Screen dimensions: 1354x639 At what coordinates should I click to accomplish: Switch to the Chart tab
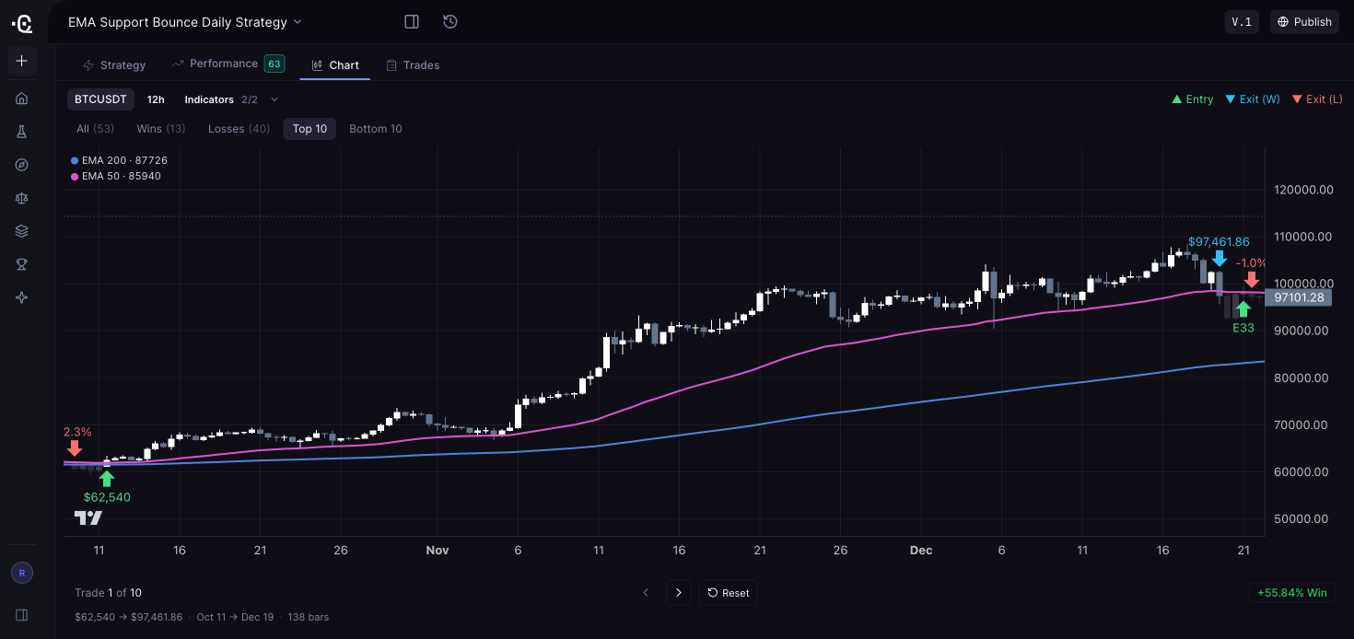click(335, 65)
